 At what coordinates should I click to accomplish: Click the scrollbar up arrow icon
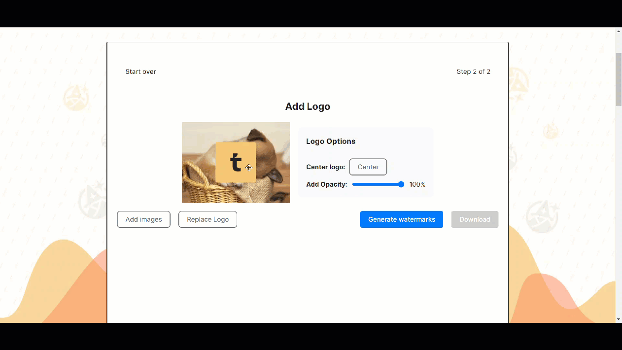coord(618,31)
